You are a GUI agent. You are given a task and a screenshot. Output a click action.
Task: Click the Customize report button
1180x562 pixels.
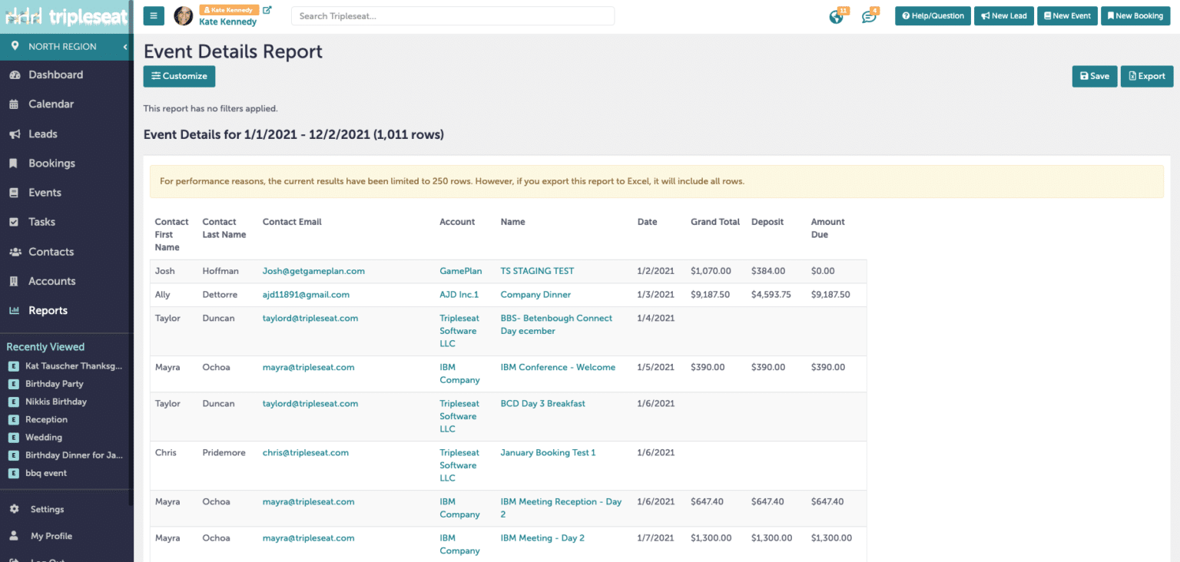click(x=179, y=76)
